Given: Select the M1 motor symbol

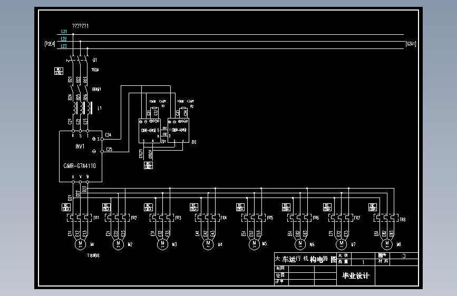Looking at the screenshot, I should pos(81,244).
